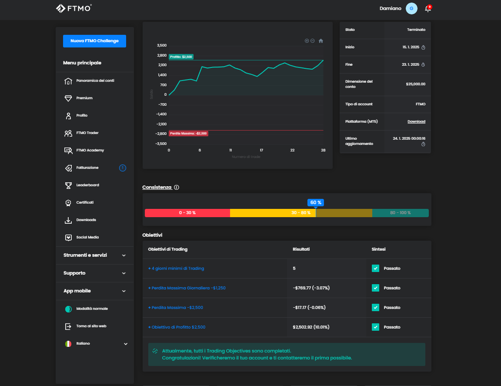Expand Perdita Massima Giornaliera -$1,250 details

pos(187,288)
